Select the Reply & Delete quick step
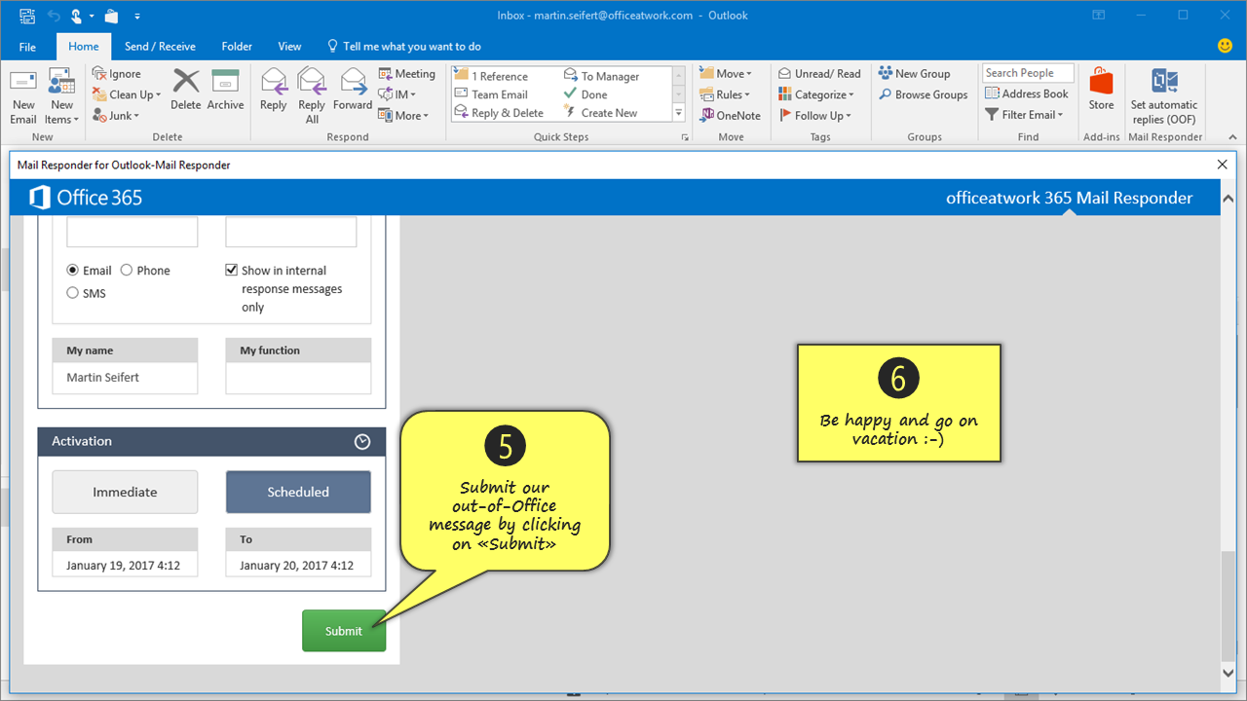This screenshot has width=1247, height=701. 500,113
